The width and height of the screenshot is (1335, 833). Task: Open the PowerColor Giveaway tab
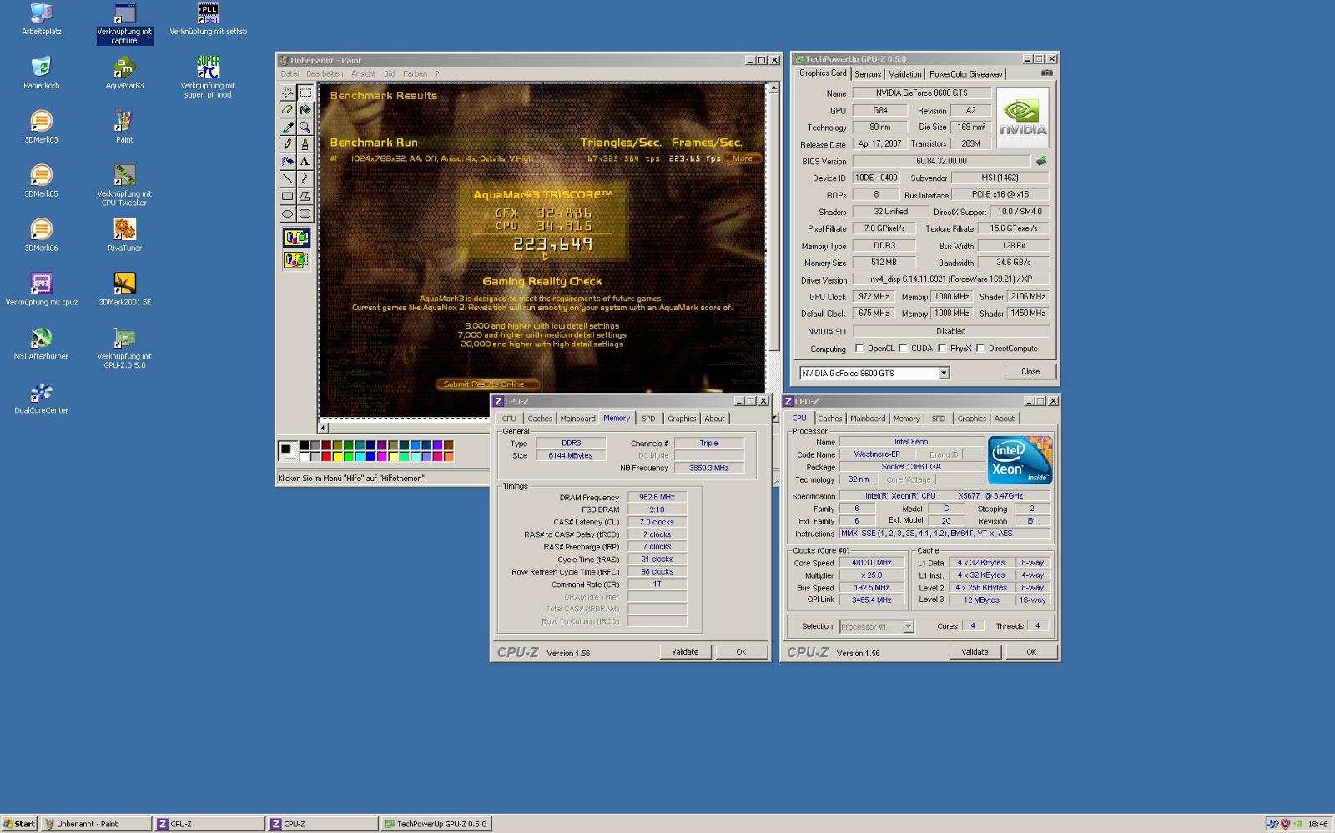coord(966,74)
